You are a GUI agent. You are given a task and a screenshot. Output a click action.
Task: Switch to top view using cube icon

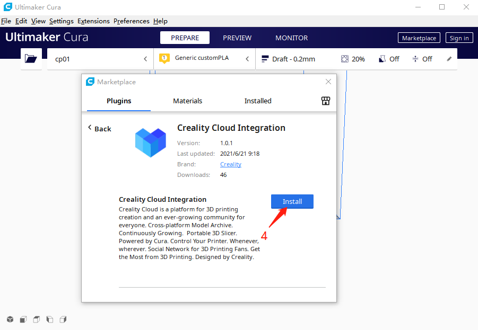tap(36, 319)
